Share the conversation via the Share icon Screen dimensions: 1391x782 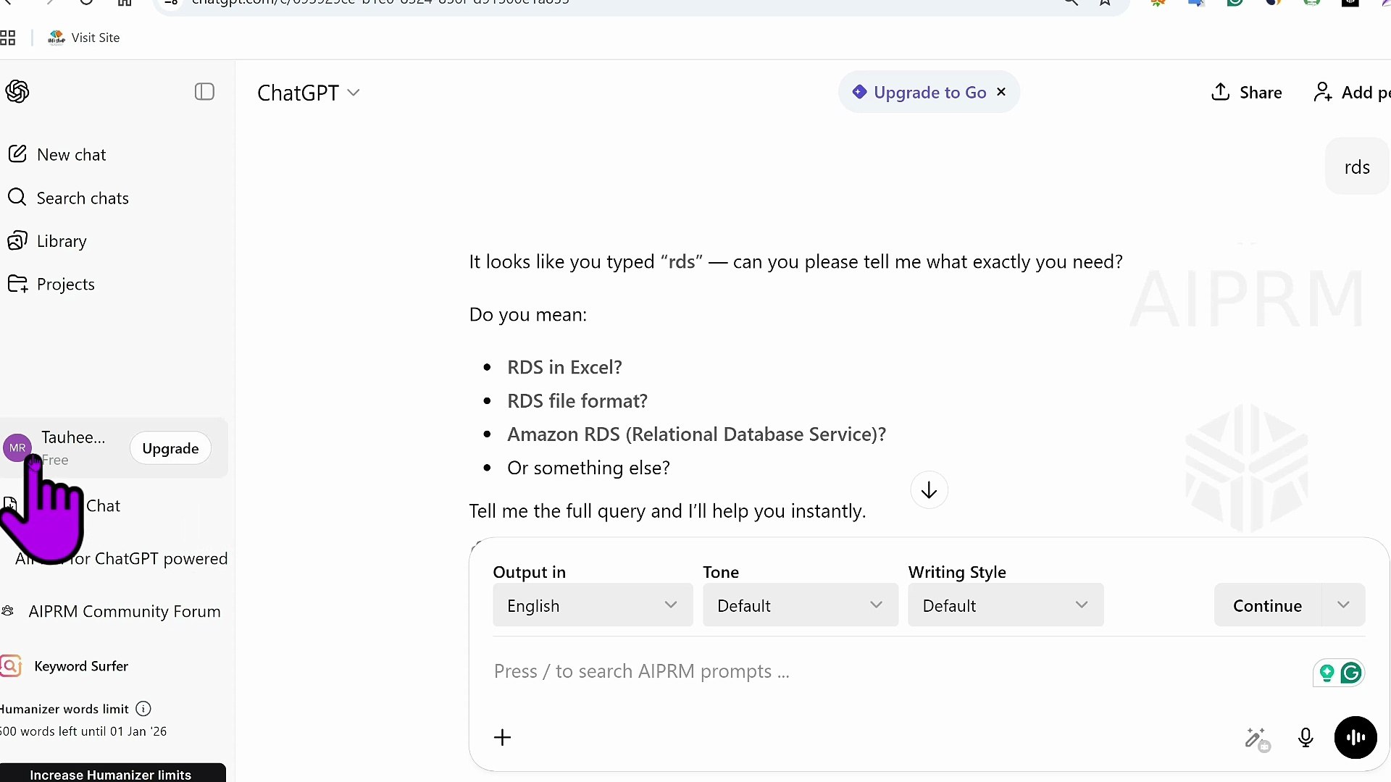pos(1246,93)
